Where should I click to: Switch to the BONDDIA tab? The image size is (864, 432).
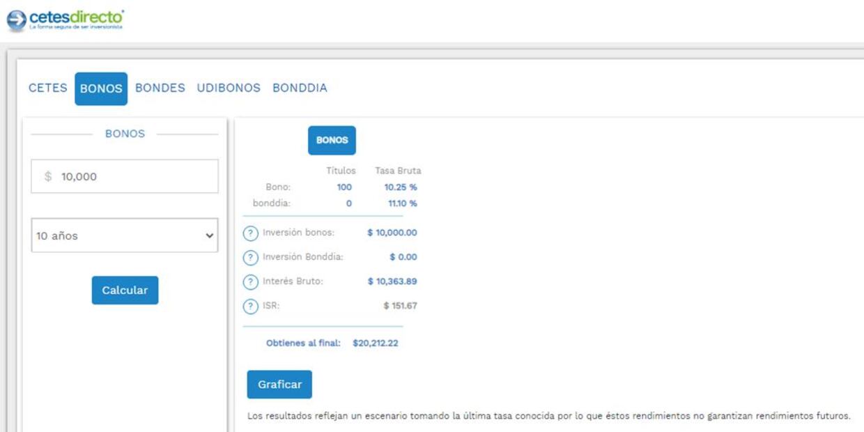300,88
